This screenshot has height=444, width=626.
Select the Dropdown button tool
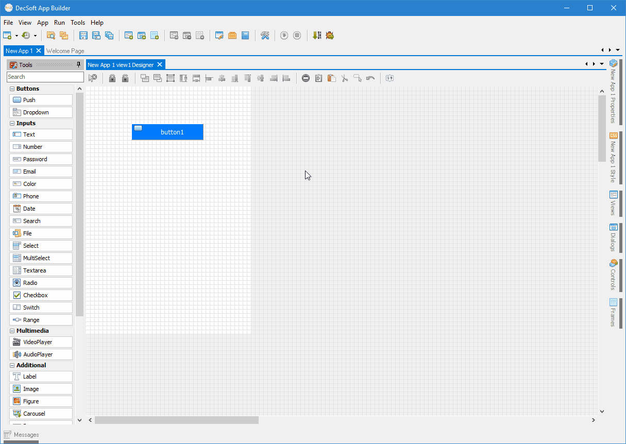(41, 112)
